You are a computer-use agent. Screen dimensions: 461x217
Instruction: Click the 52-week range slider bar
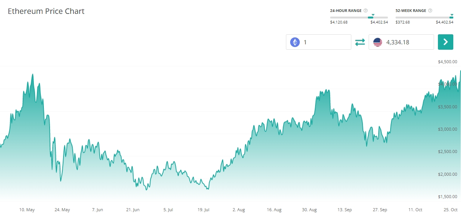point(424,17)
